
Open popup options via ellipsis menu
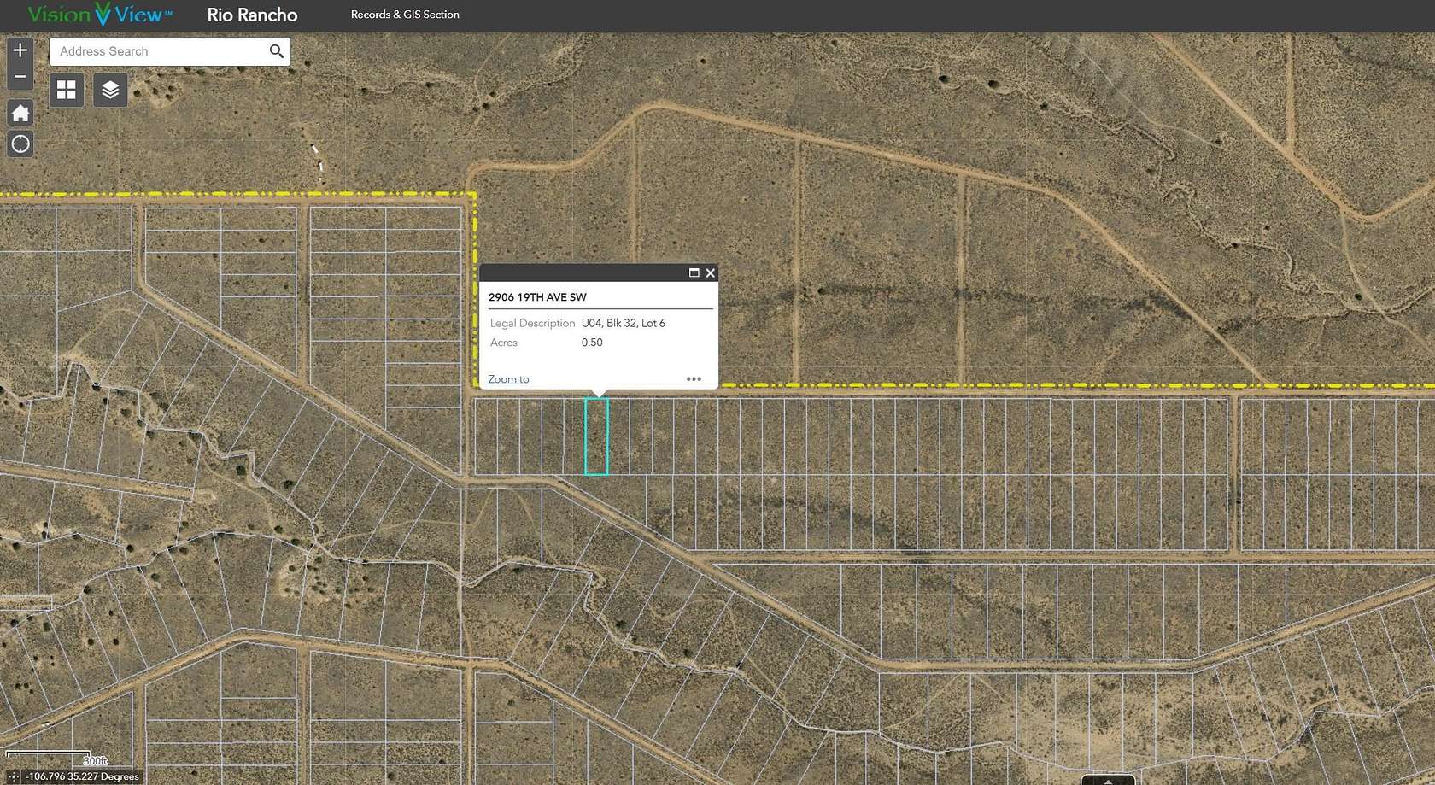[x=694, y=378]
